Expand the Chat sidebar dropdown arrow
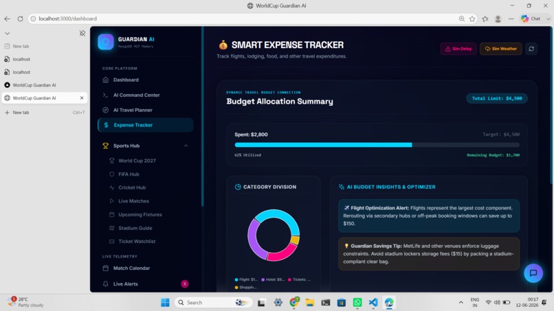 tap(548, 19)
